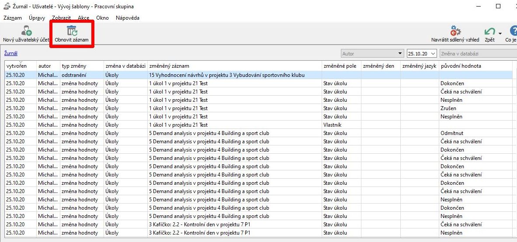Click the Nový uživatelský účet icon

[26, 31]
